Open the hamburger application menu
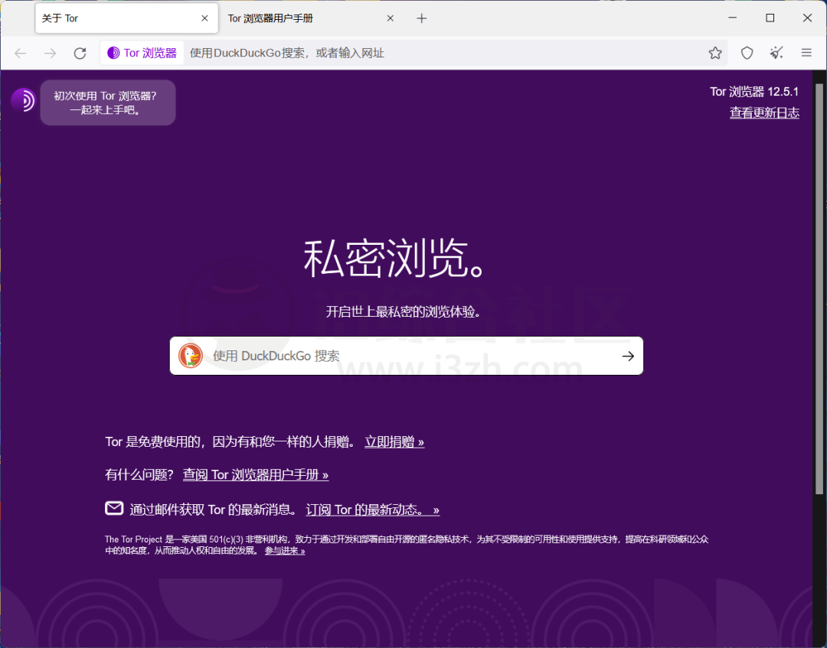This screenshot has height=648, width=827. pos(806,53)
